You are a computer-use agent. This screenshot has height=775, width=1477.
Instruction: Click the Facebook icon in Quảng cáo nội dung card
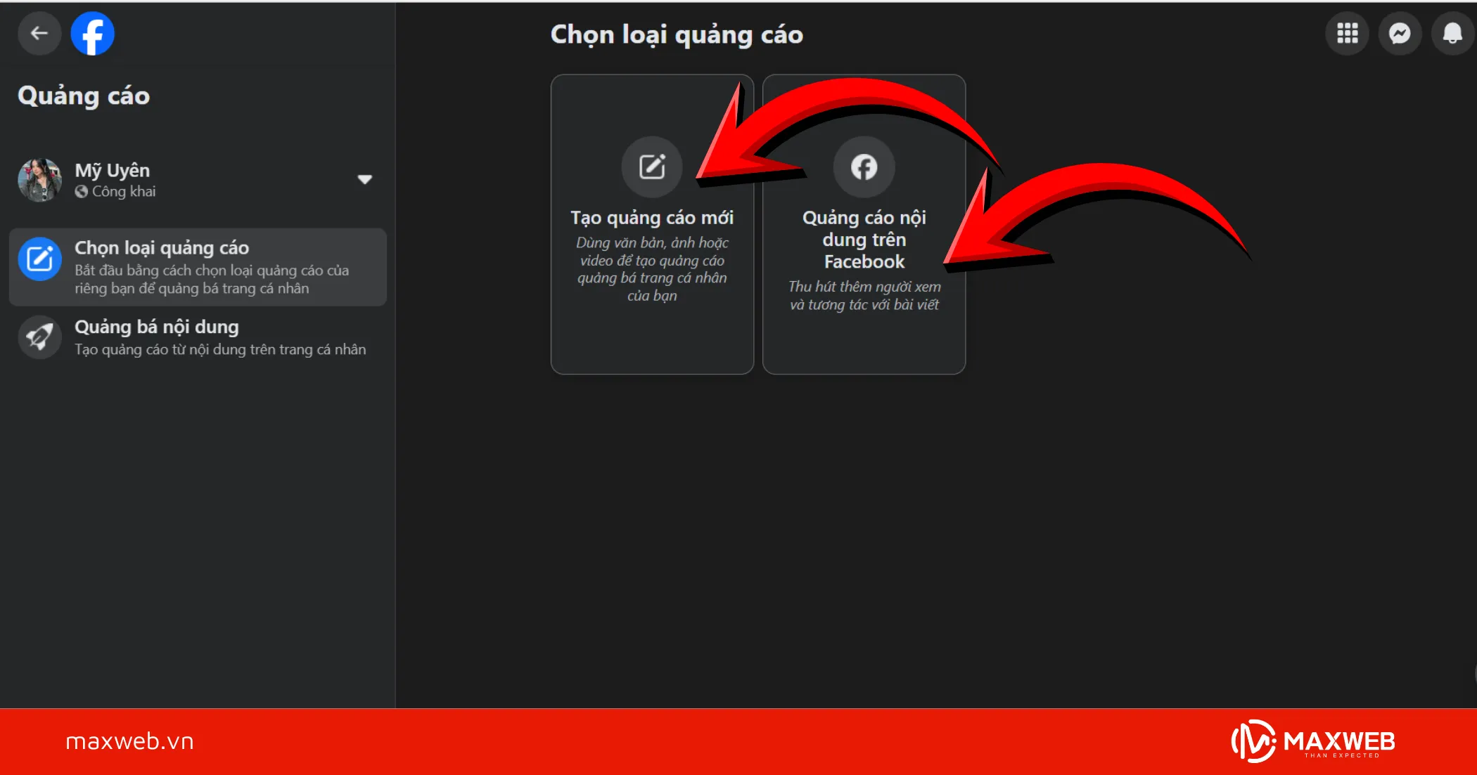(864, 167)
